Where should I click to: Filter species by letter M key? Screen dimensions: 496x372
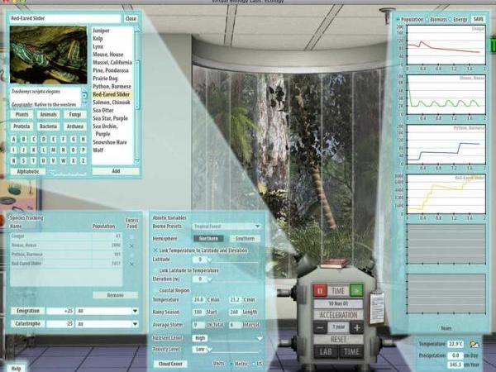click(54, 150)
